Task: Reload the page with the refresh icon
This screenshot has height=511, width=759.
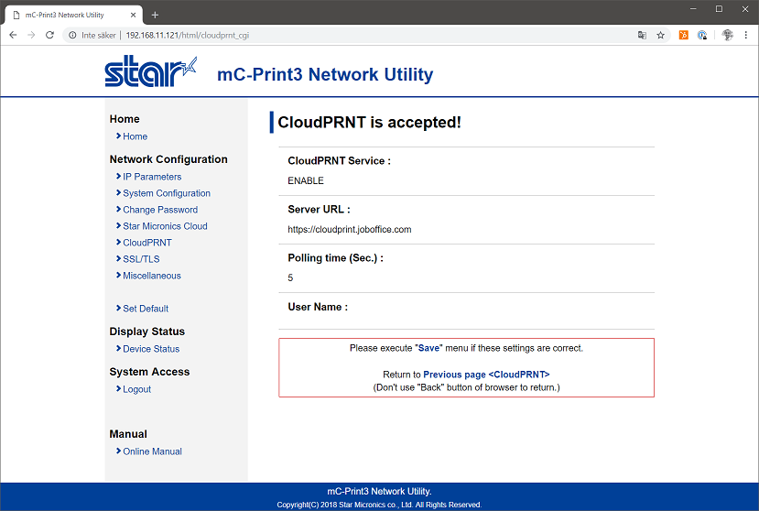Action: pos(49,35)
